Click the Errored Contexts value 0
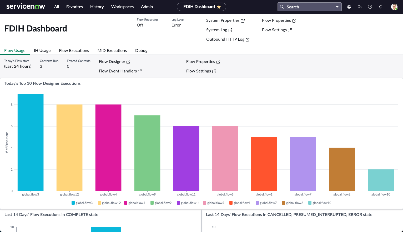 click(68, 66)
